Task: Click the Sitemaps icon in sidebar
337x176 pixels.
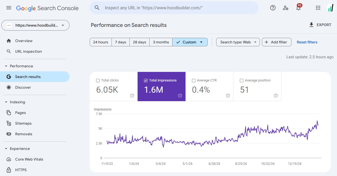Action: tap(9, 123)
